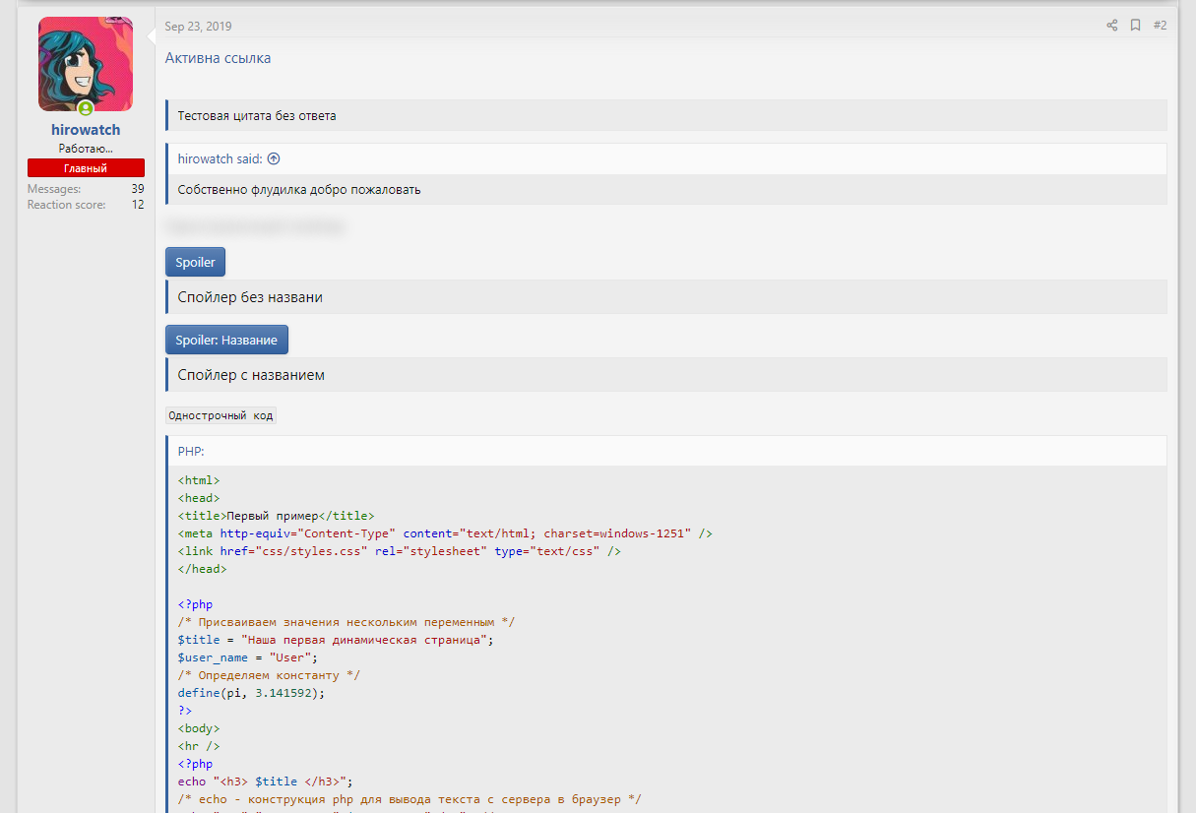Click the 'PHP:' code block header
Screen dimensions: 1196x813
[x=191, y=451]
